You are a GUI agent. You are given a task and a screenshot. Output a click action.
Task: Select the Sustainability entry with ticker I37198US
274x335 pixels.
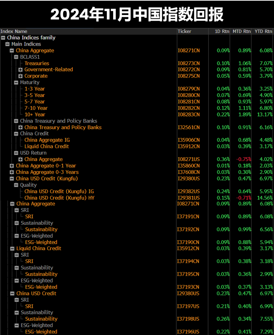(41, 319)
